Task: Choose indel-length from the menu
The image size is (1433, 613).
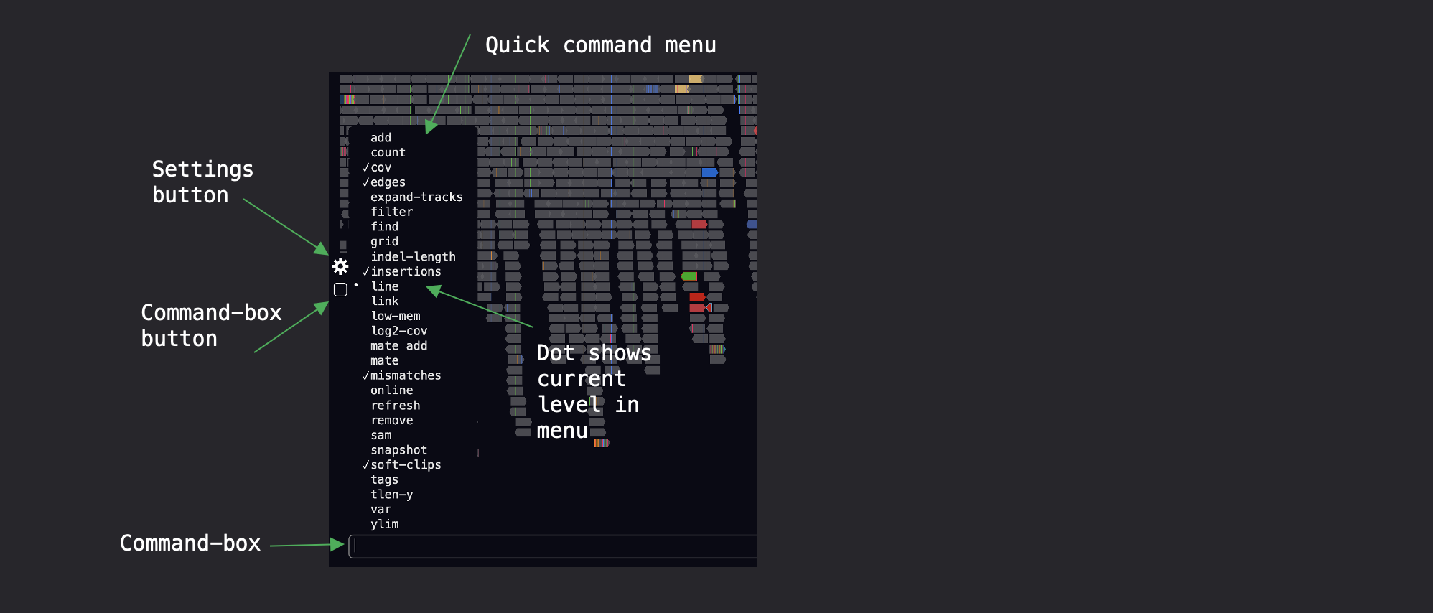Action: point(413,256)
